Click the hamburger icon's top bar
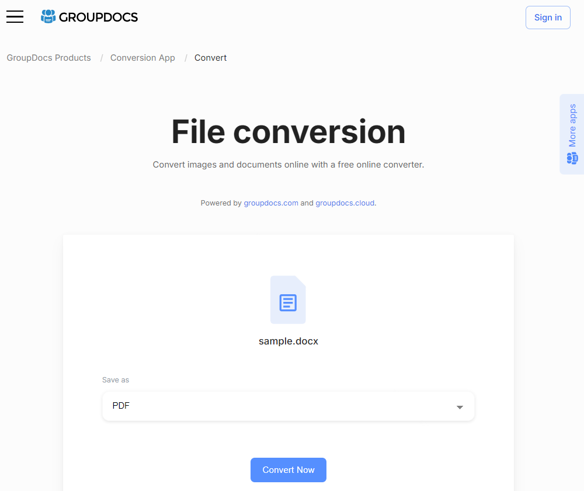 [15, 11]
